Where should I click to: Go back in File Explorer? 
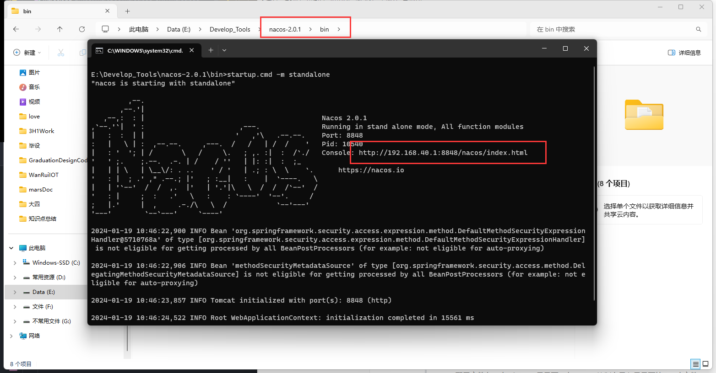click(16, 29)
